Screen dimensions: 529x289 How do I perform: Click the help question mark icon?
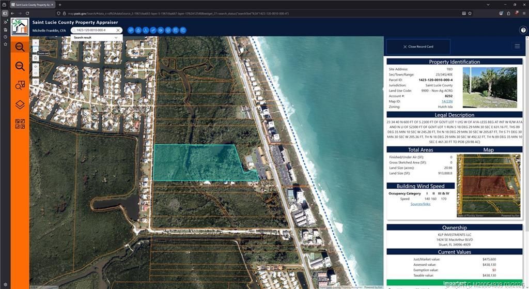coord(523,31)
